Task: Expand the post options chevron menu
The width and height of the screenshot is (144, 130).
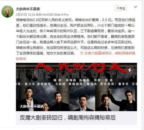Action: [x=135, y=7]
